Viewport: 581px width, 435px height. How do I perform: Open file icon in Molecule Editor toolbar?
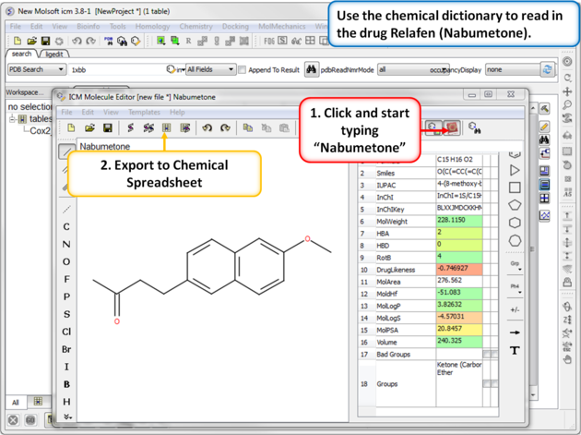[x=89, y=128]
